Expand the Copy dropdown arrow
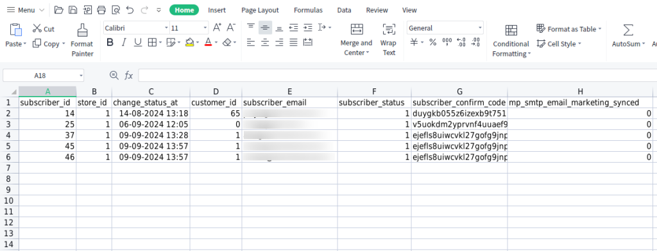Viewport: 657px width, 251px height. coord(64,44)
